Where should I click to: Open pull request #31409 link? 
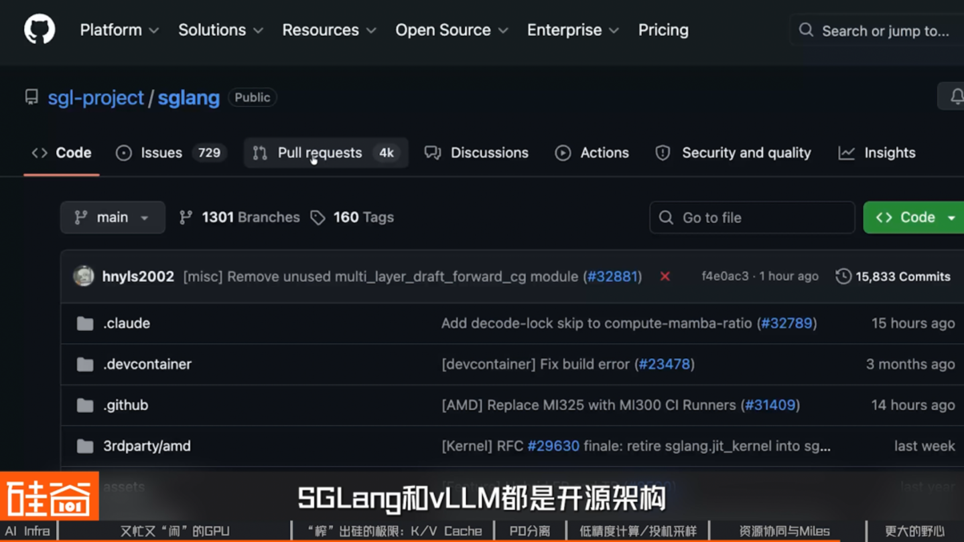pyautogui.click(x=770, y=405)
